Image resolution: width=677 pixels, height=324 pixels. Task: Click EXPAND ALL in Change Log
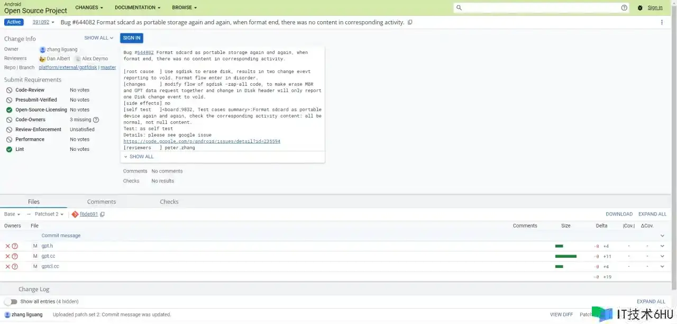[x=651, y=301]
